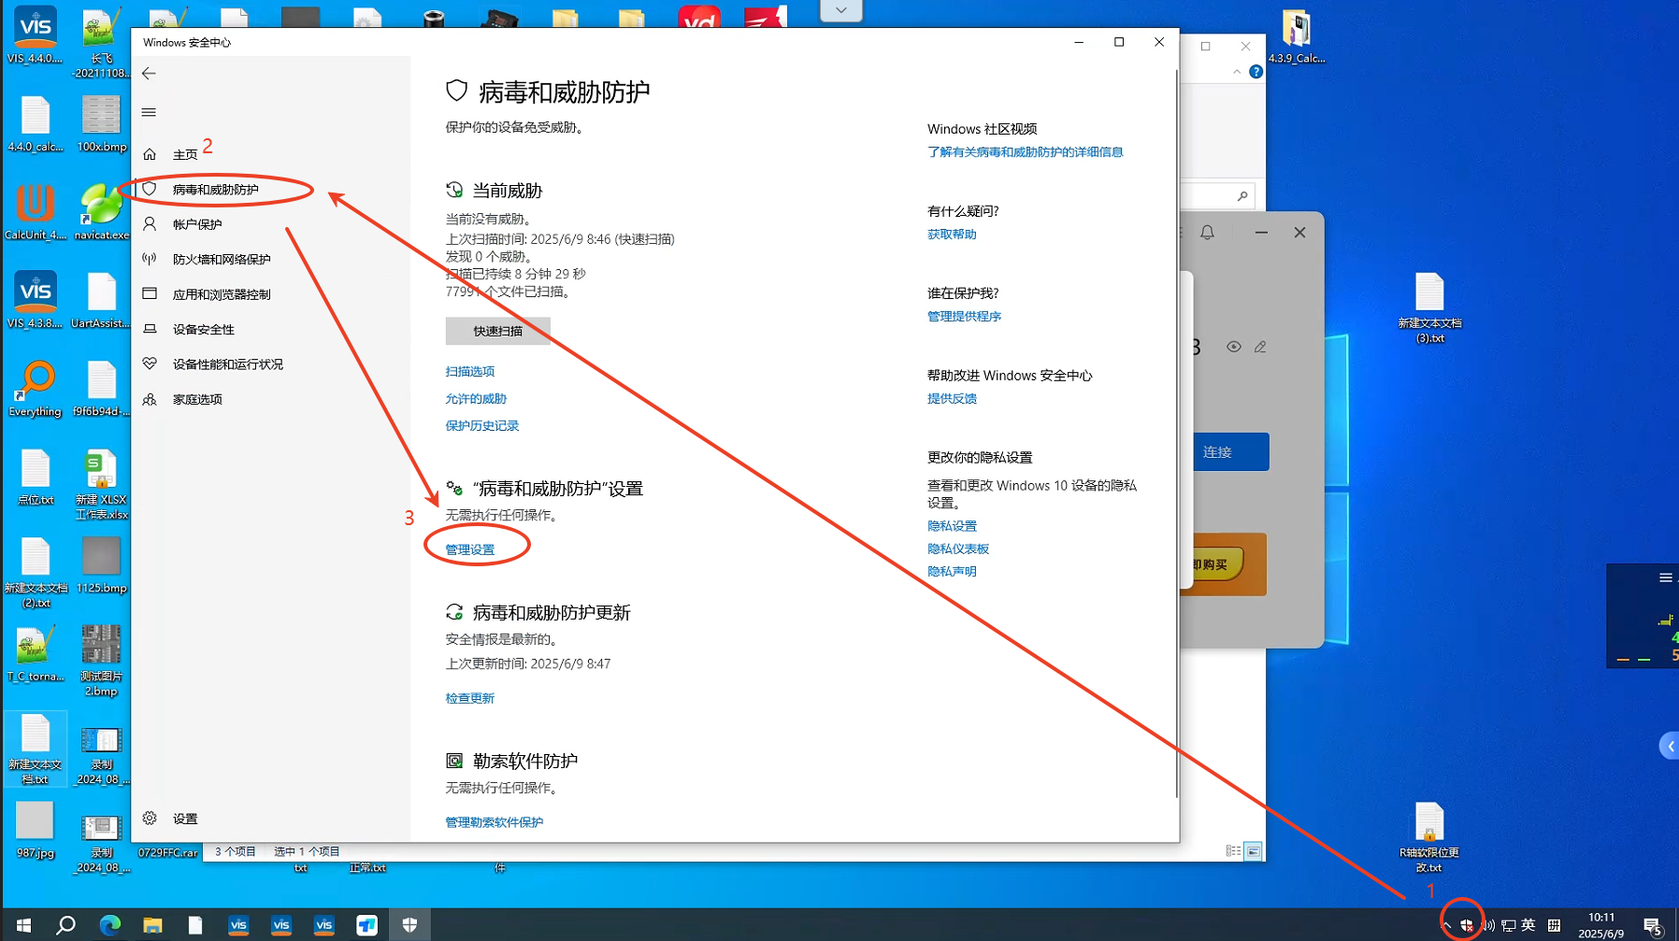Open the 隐私仪表板 link
1679x941 pixels.
[x=958, y=549]
